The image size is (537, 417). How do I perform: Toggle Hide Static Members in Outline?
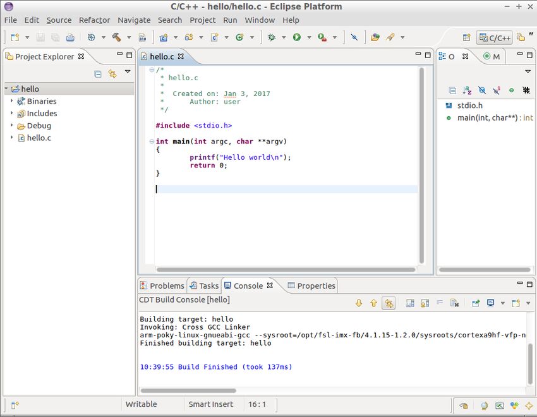497,90
